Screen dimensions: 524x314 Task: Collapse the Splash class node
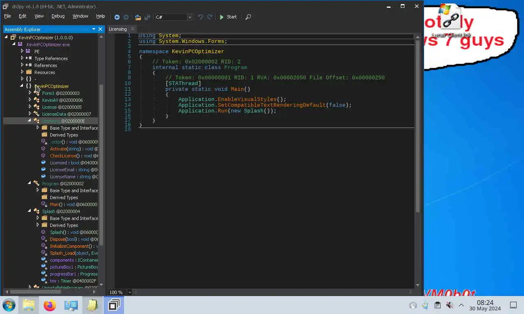tap(29, 211)
